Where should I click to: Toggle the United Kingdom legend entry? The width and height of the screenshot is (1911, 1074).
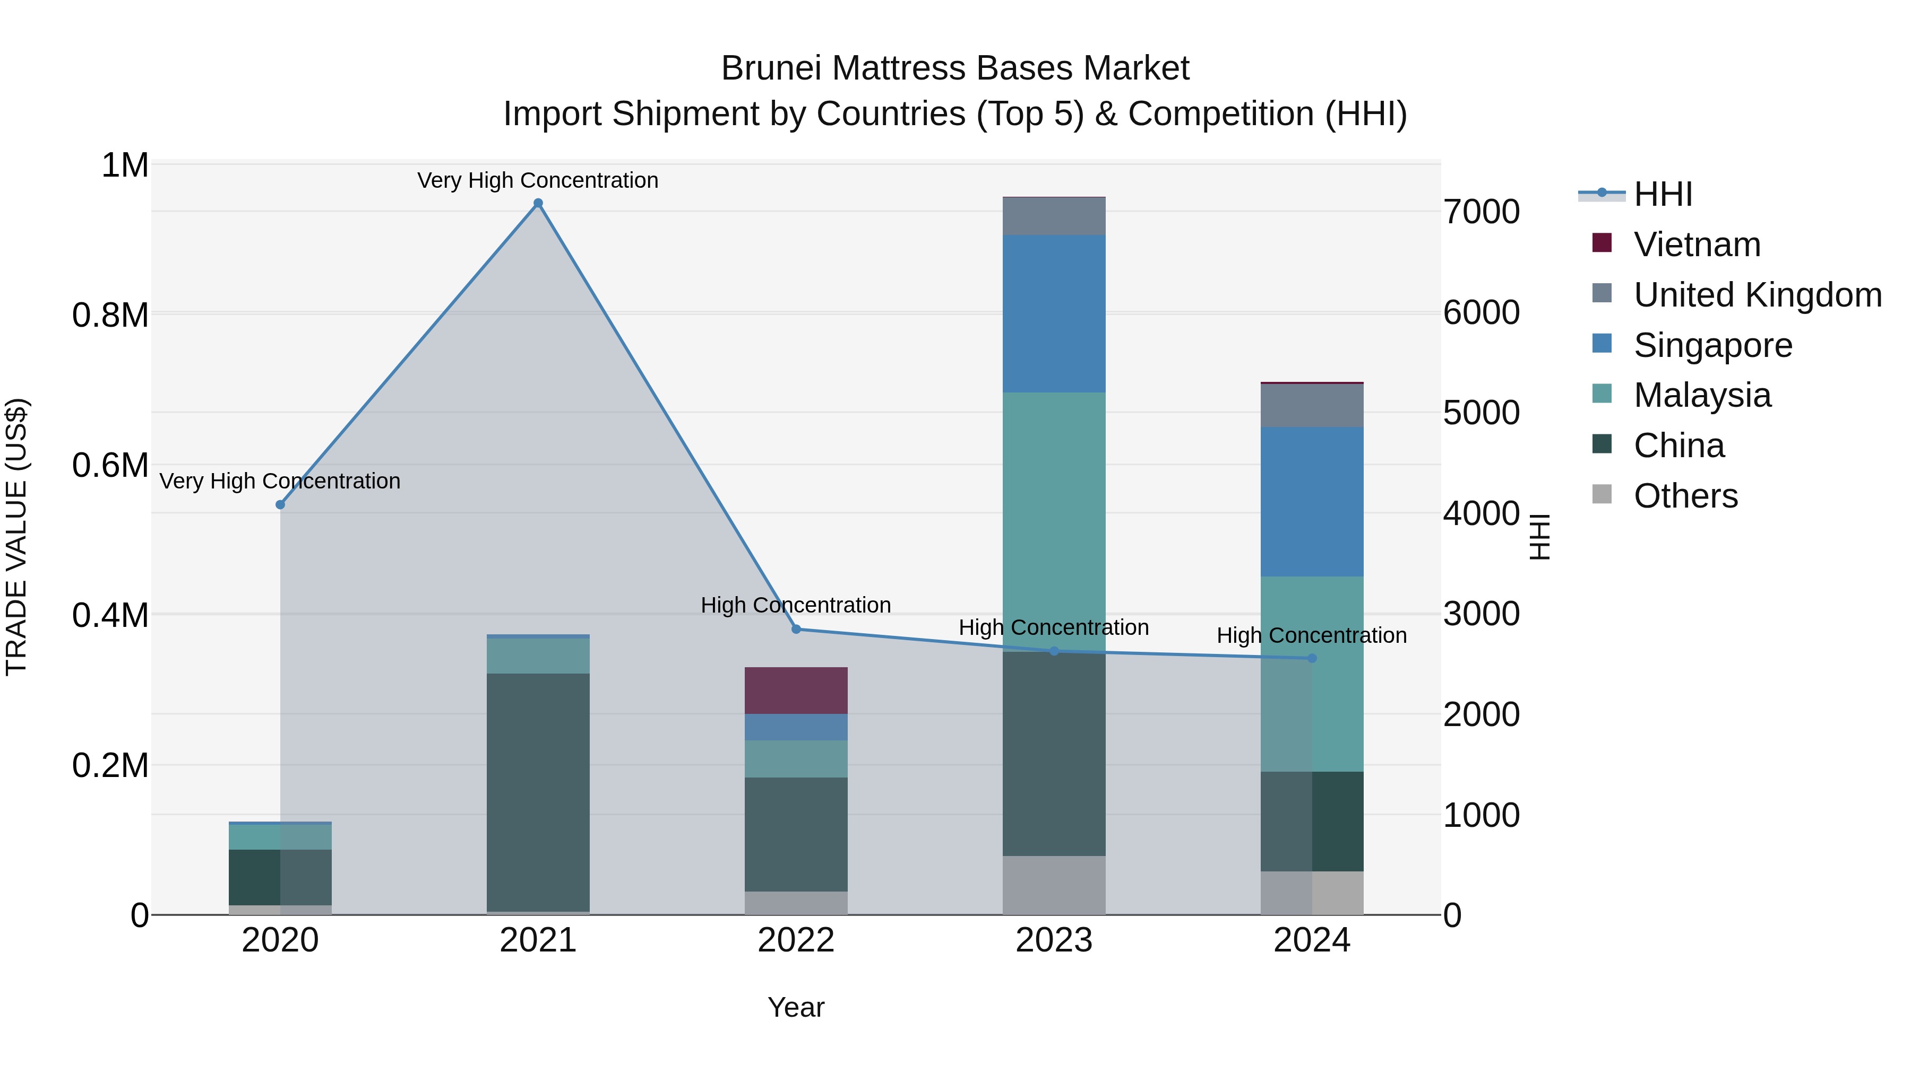tap(1737, 295)
